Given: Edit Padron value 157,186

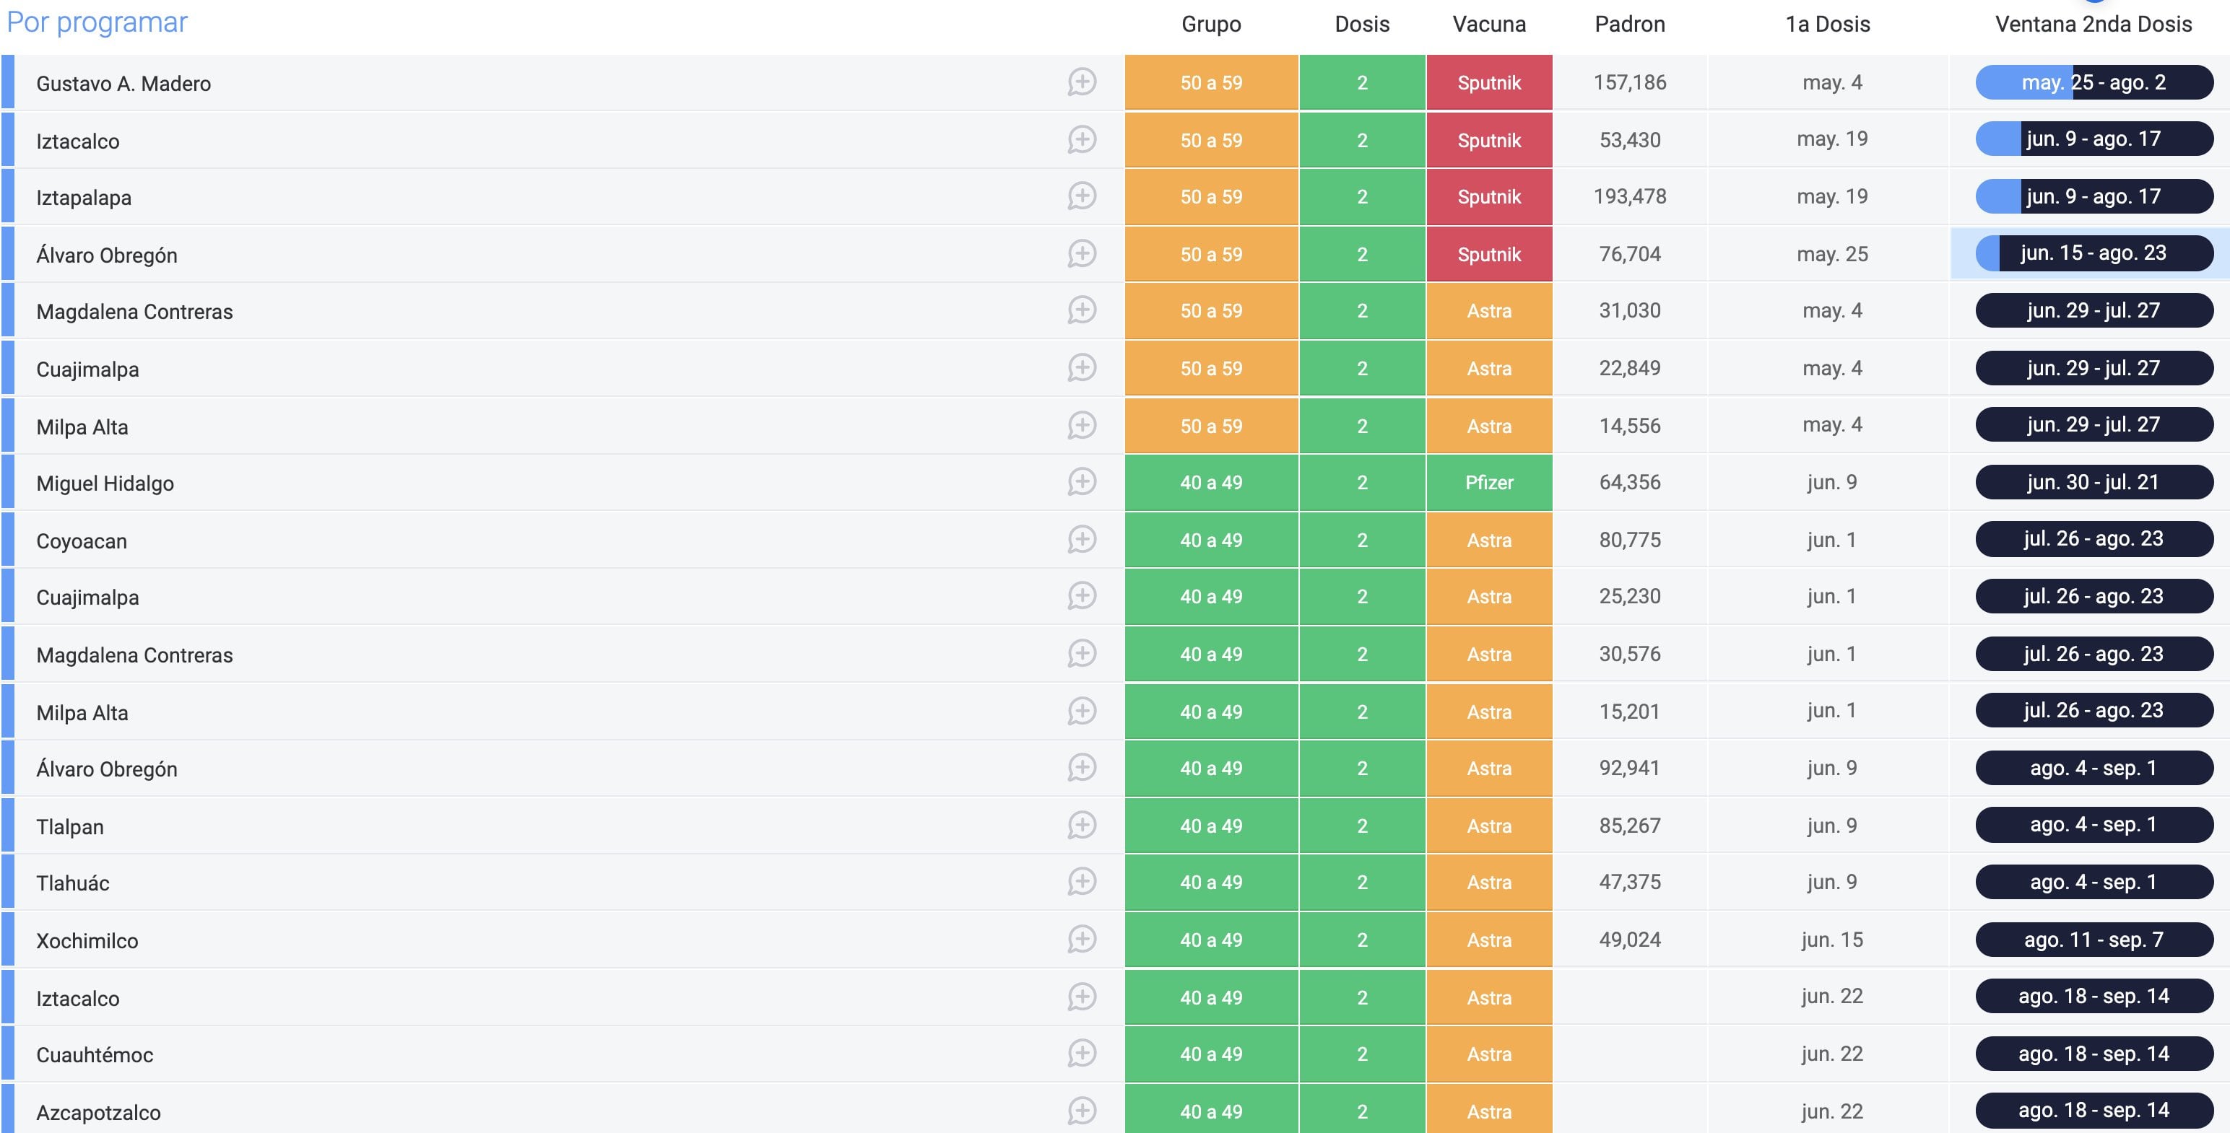Looking at the screenshot, I should 1629,82.
